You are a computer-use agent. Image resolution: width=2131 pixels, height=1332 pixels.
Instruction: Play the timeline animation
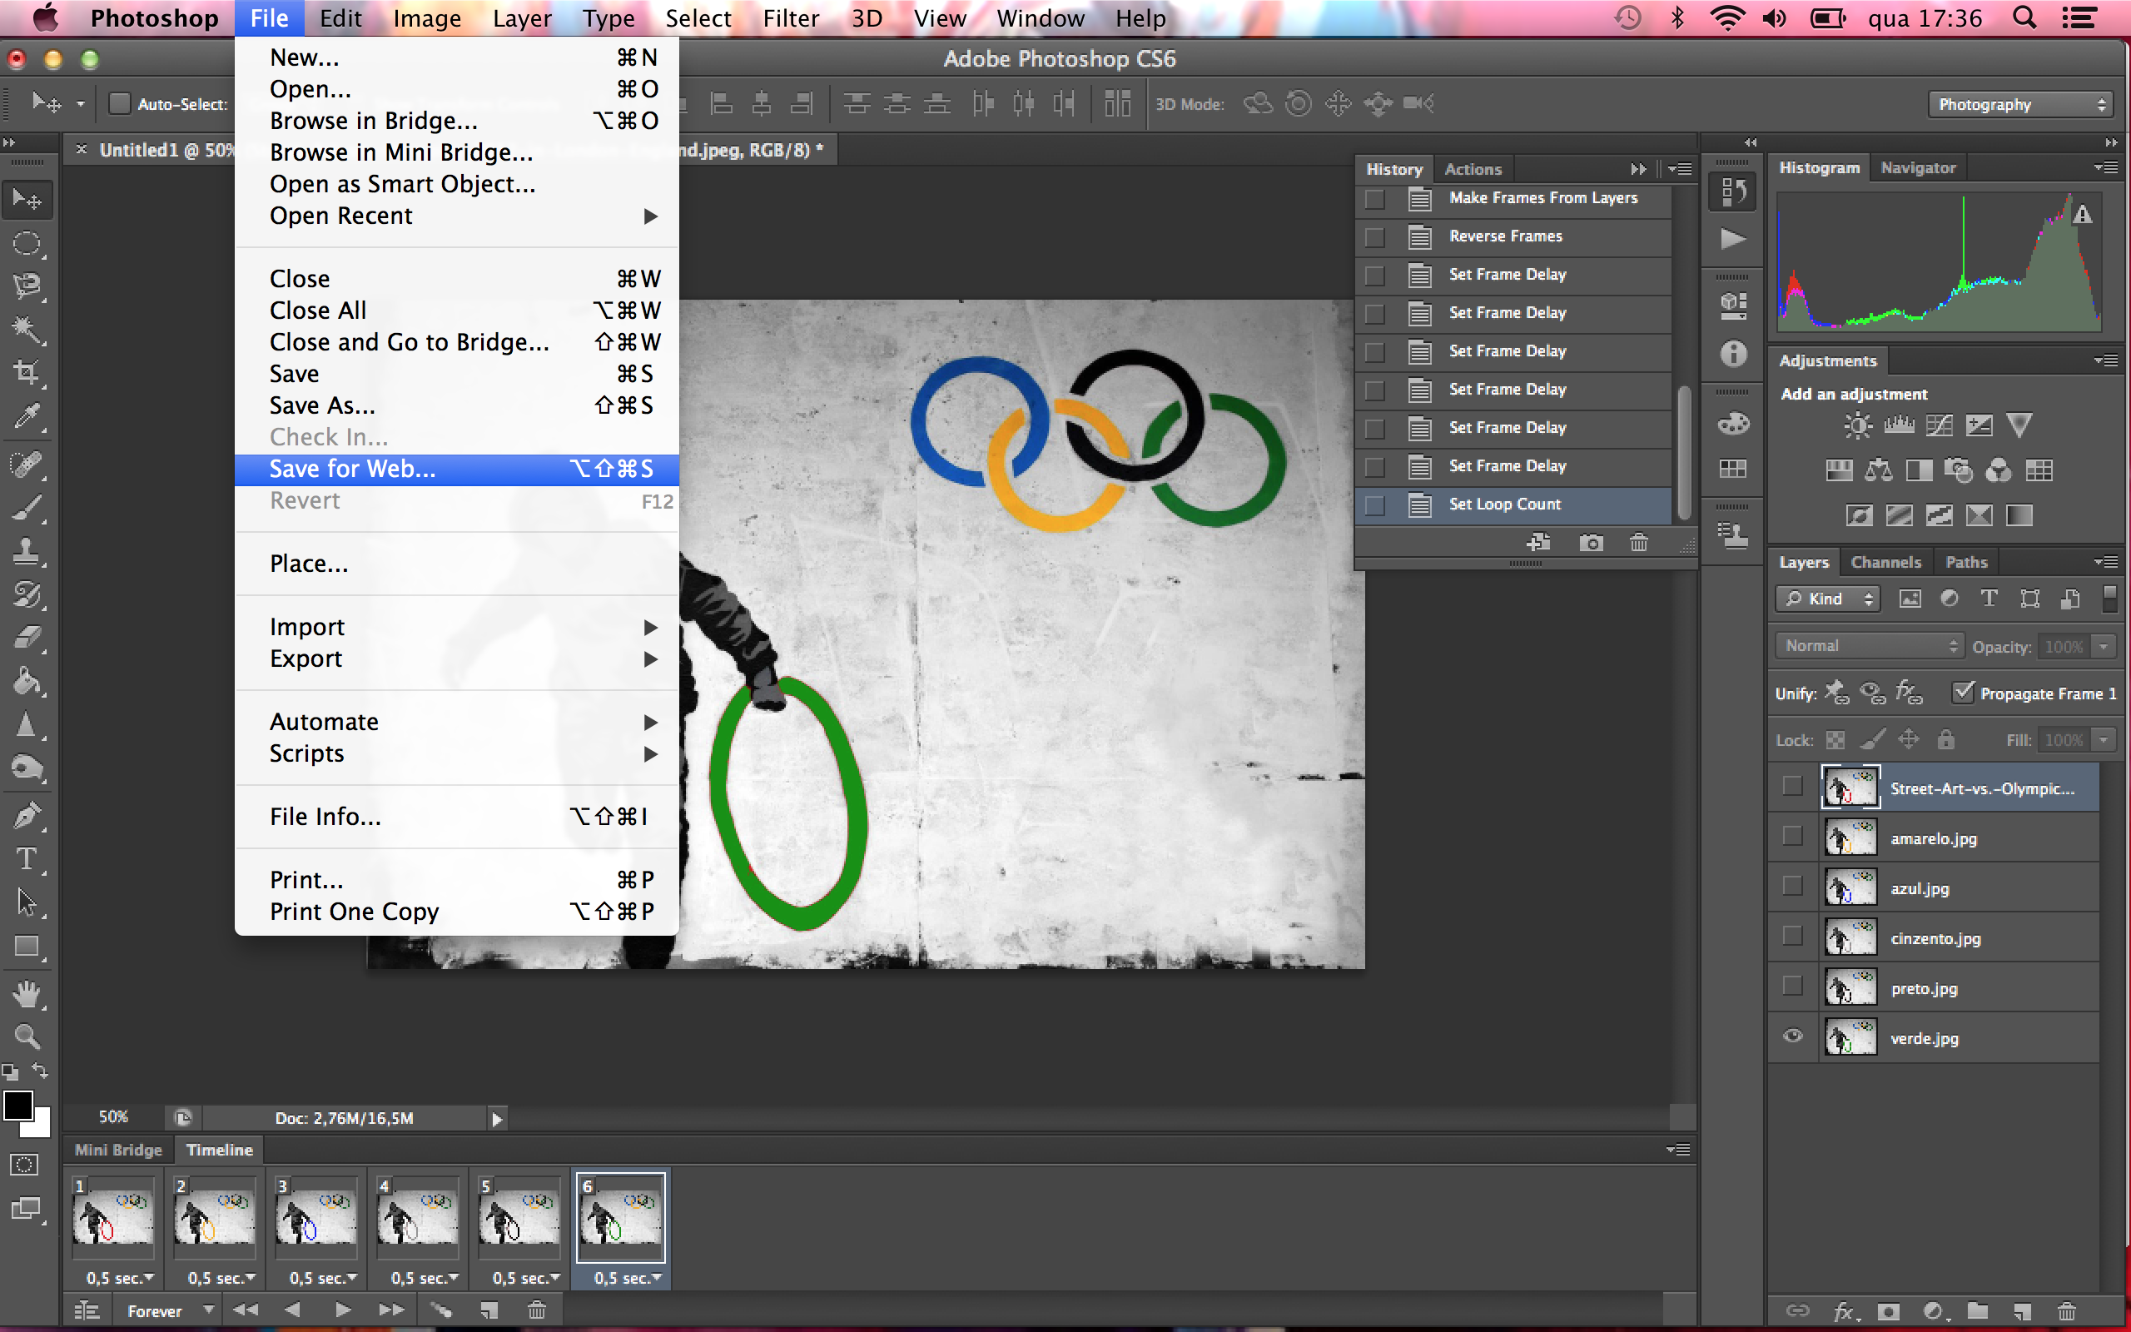click(x=343, y=1311)
